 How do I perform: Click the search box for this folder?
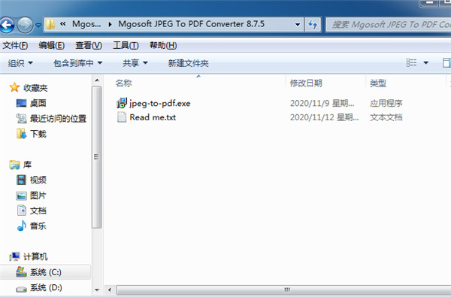pyautogui.click(x=389, y=25)
